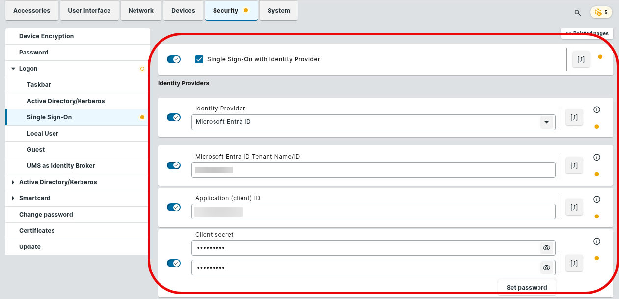The image size is (619, 299).
Task: Click the search magnifier icon
Action: 578,12
